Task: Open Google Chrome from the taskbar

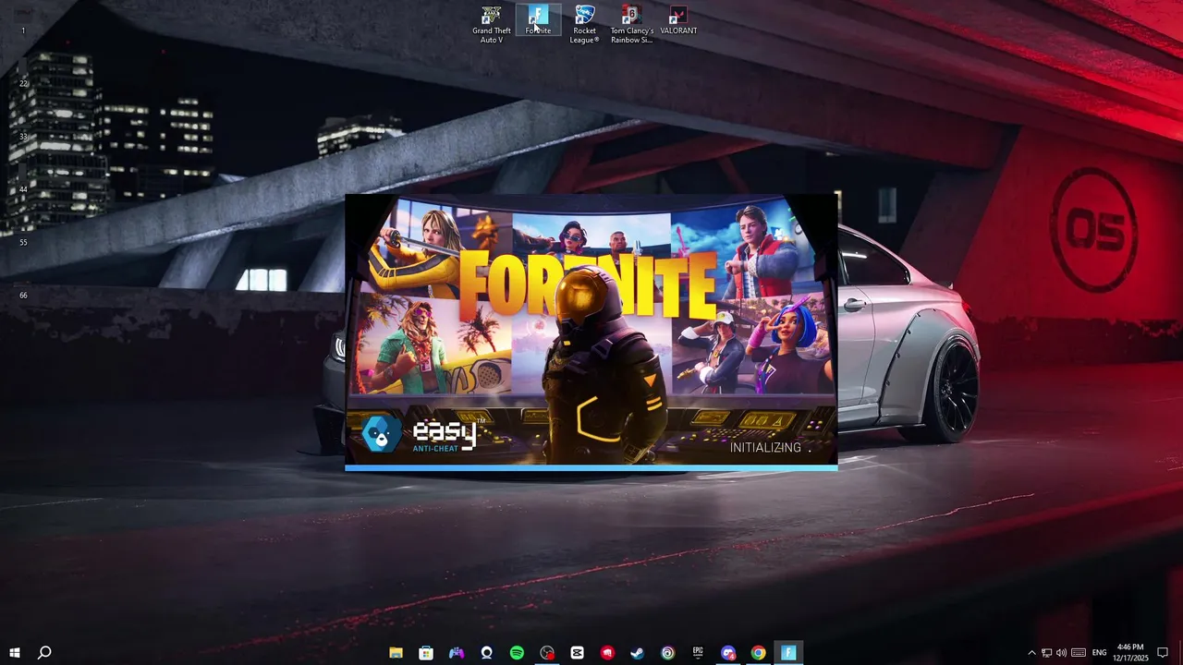Action: point(758,653)
